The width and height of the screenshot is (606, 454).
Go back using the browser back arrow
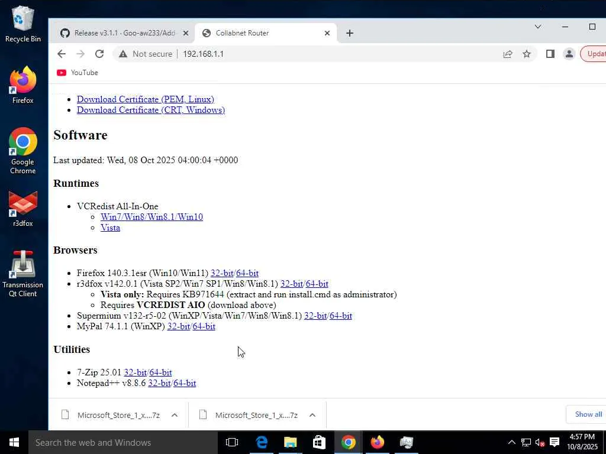click(x=62, y=54)
